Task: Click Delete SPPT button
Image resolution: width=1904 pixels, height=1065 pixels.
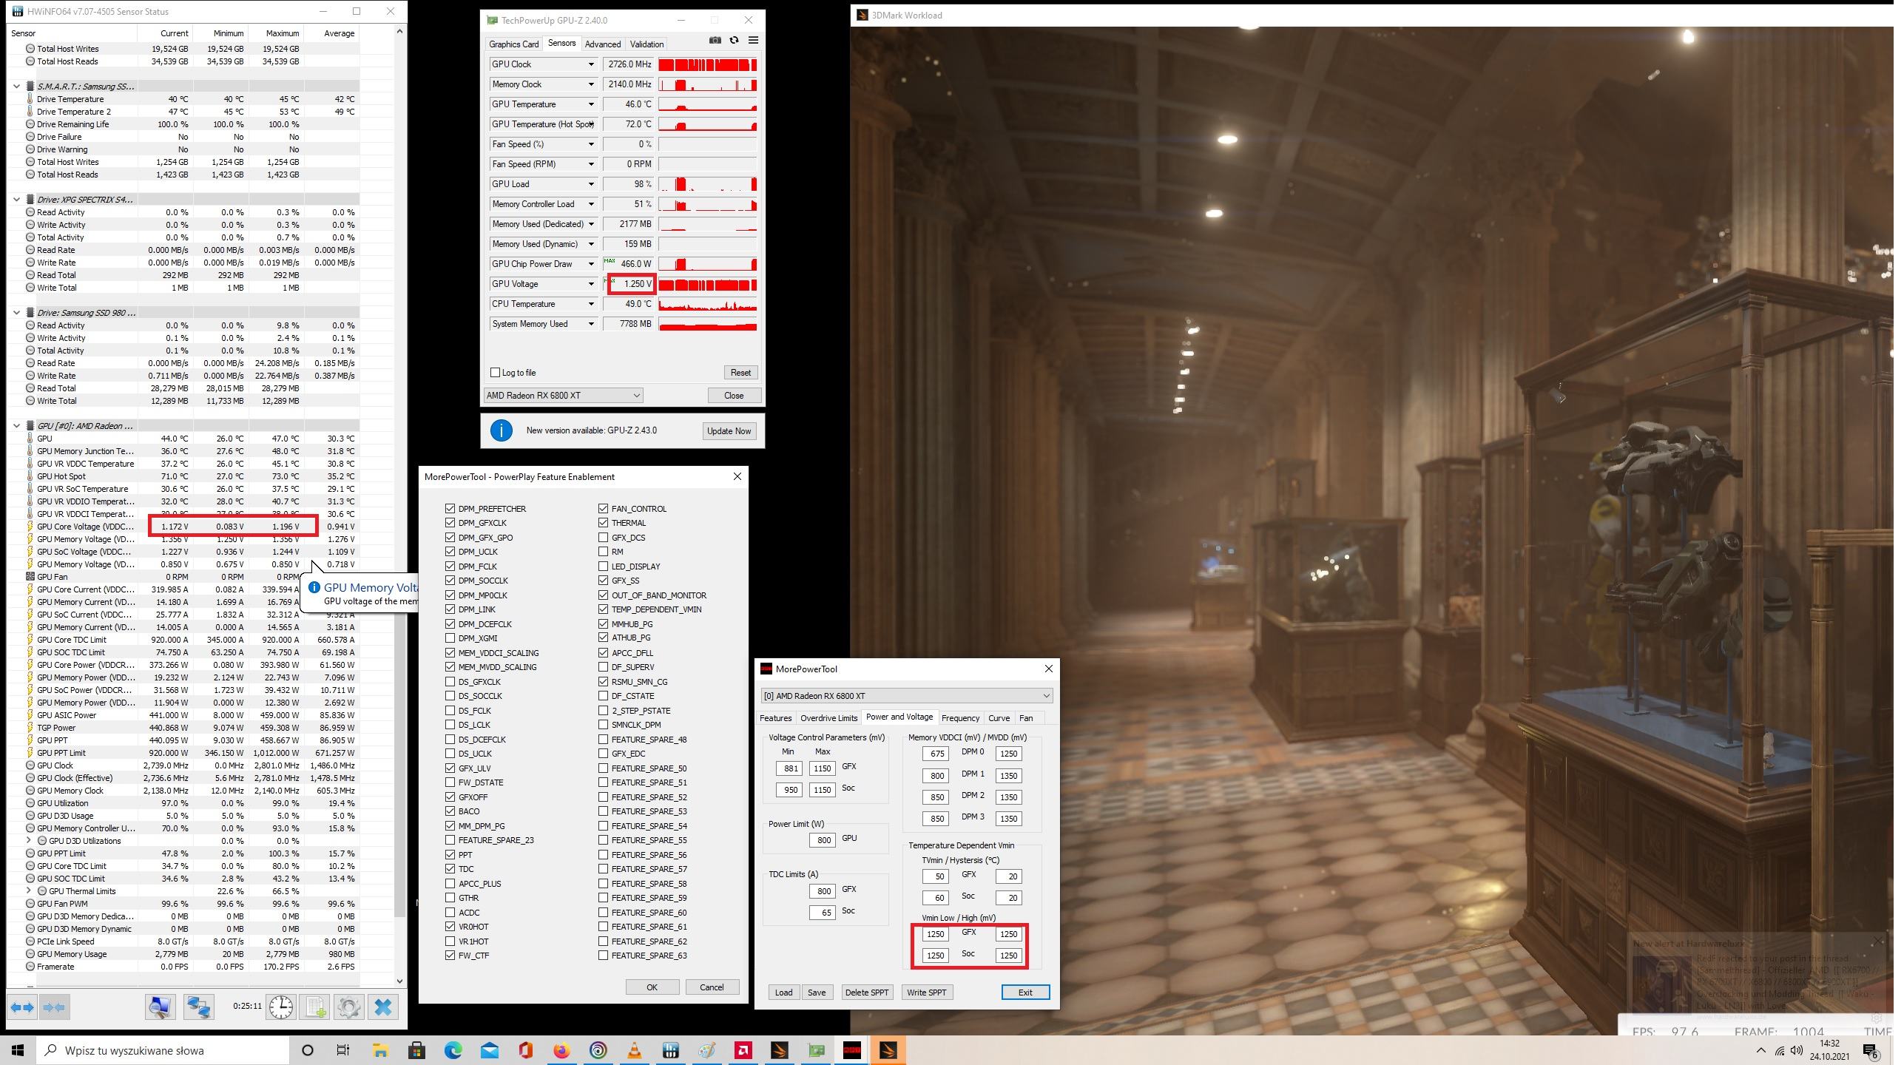Action: (866, 993)
